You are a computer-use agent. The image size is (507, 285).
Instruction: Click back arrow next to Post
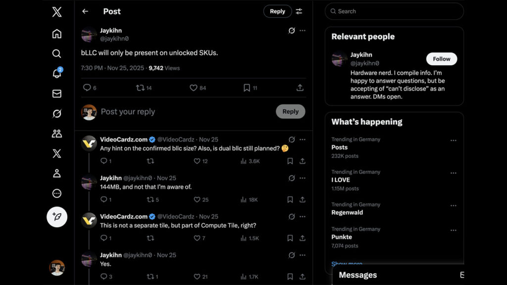(x=85, y=11)
